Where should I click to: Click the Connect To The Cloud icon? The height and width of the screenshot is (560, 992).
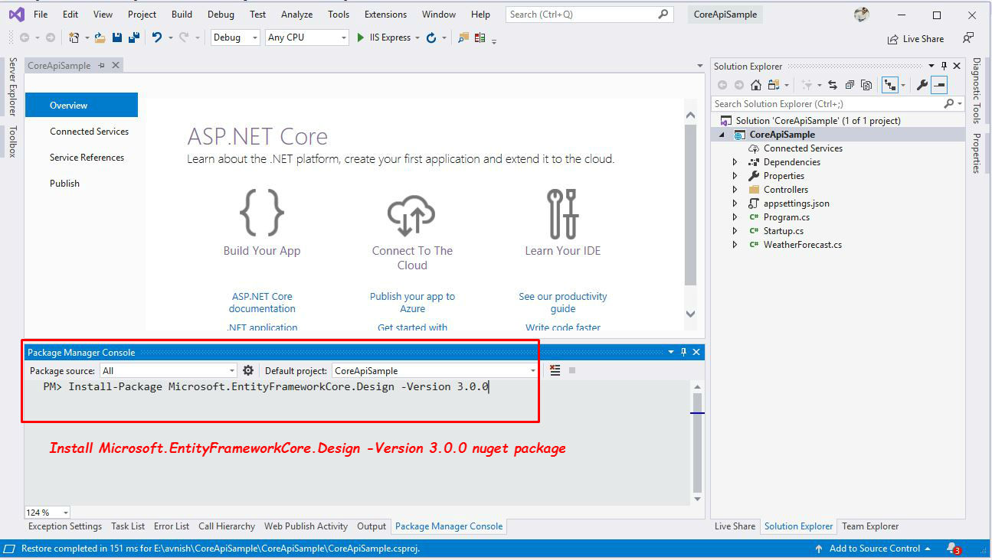pyautogui.click(x=412, y=214)
